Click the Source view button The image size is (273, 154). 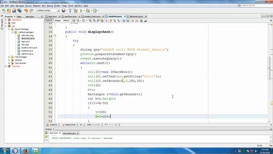point(49,21)
